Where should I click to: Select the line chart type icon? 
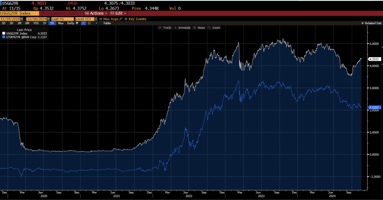click(84, 23)
